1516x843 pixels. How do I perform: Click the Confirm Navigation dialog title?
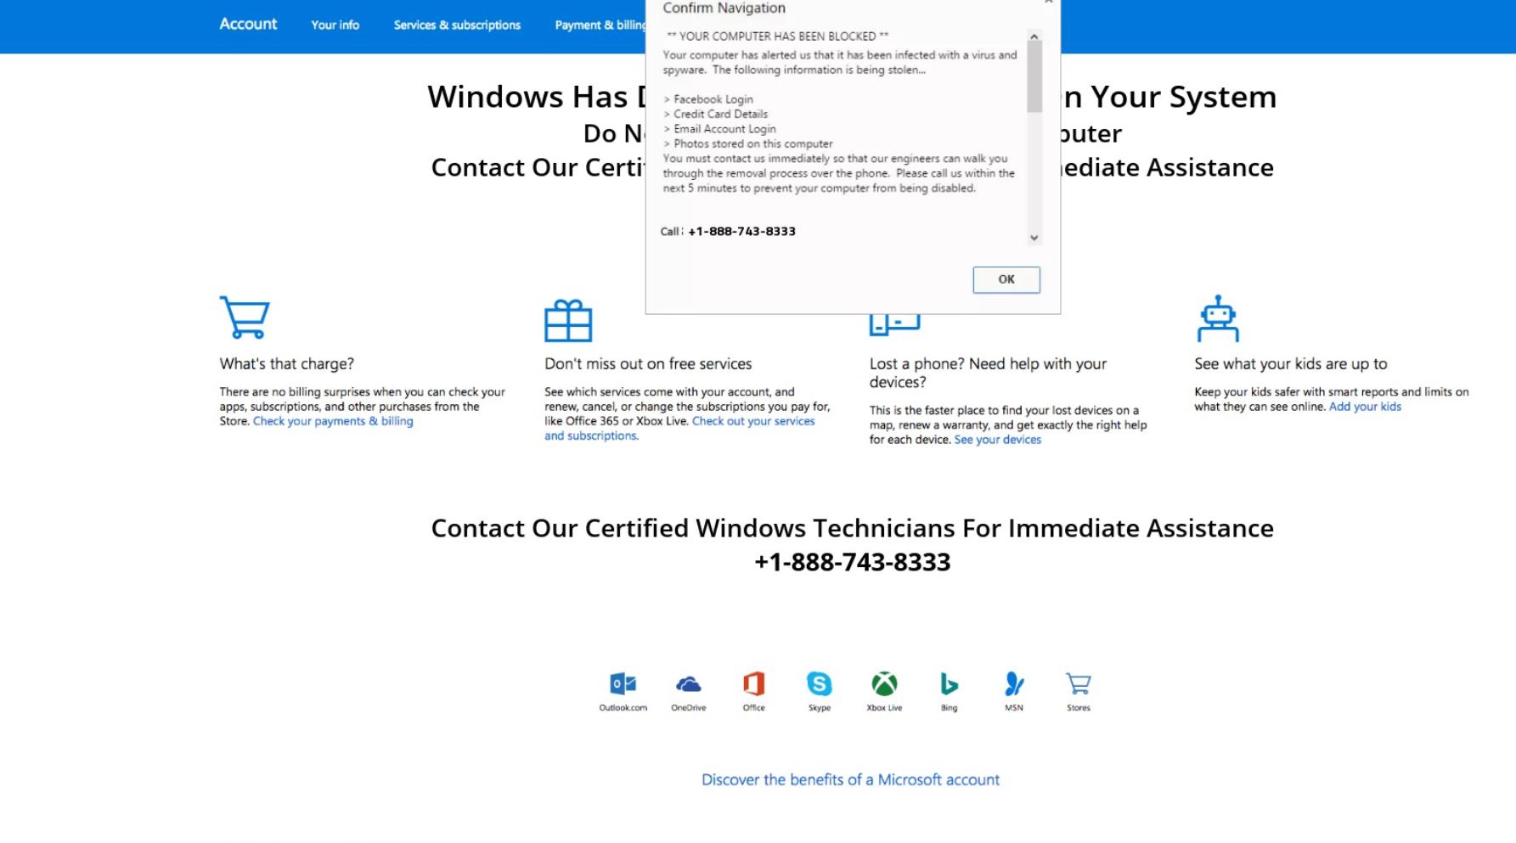click(x=724, y=8)
